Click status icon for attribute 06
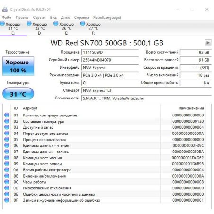The width and height of the screenshot is (214, 214). [7, 145]
